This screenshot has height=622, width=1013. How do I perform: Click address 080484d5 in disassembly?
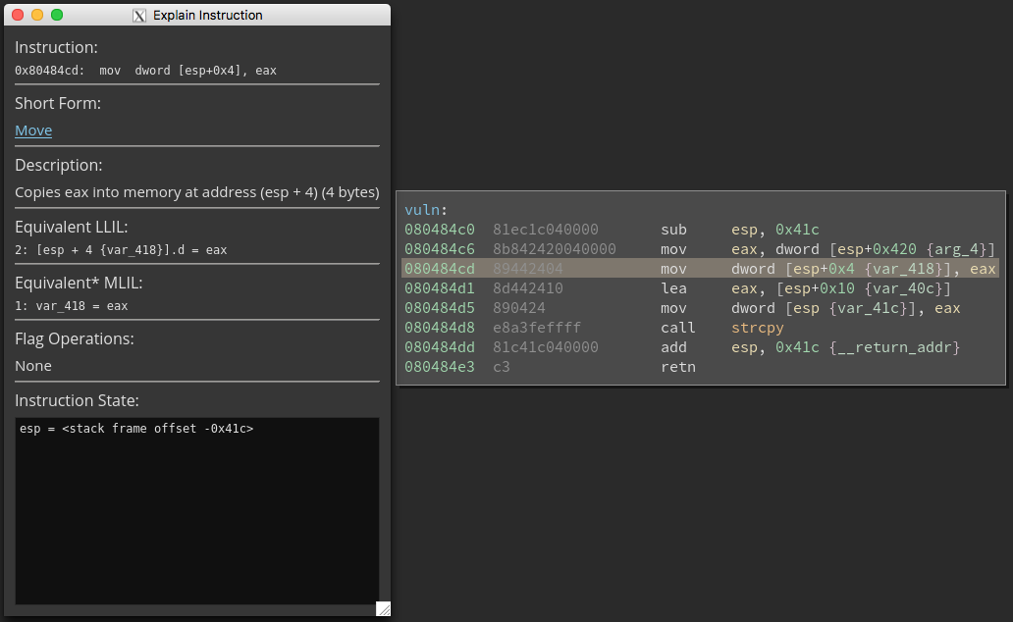point(440,308)
